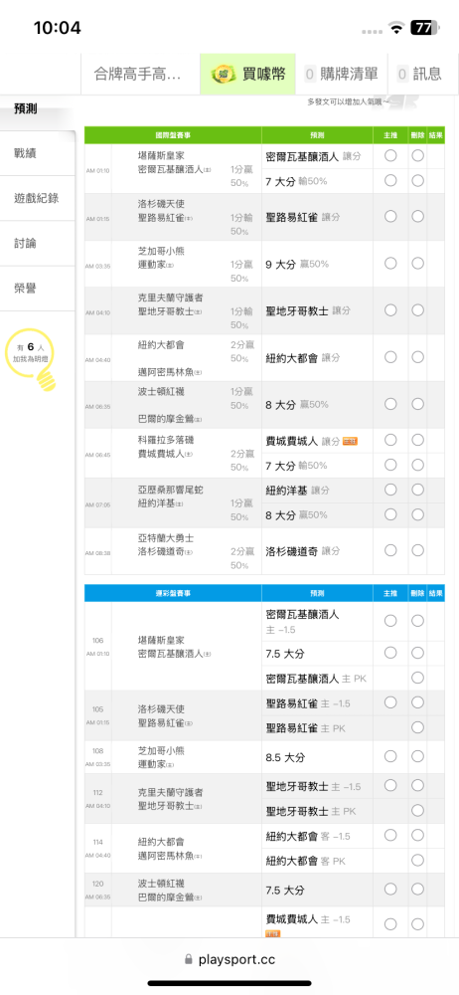Screen dimensions: 459x995
Task: Select 刪除 for 聖地牙哥教士 主 PK
Action: (418, 810)
